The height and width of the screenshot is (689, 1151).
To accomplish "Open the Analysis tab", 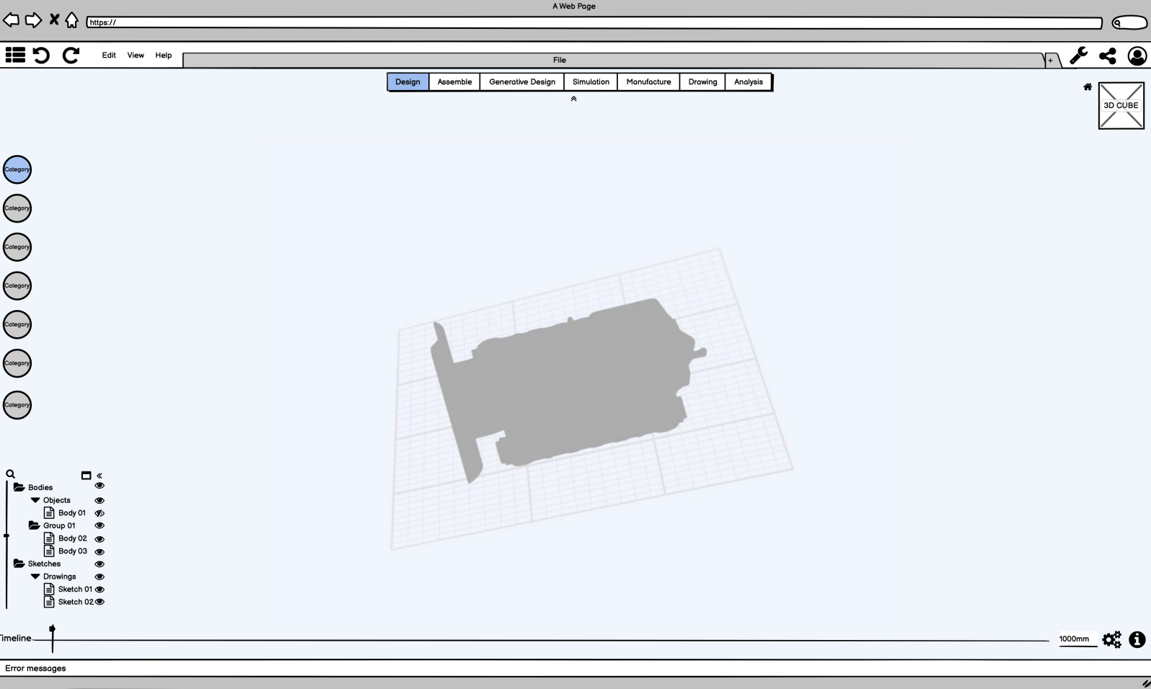I will point(749,82).
